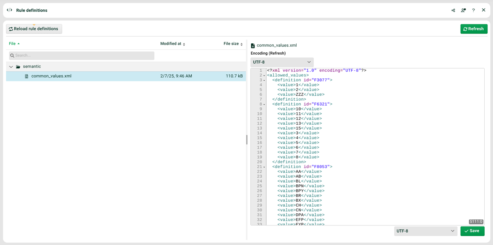This screenshot has width=493, height=245.
Task: Click the DPA value line in the editor
Action: point(301,215)
